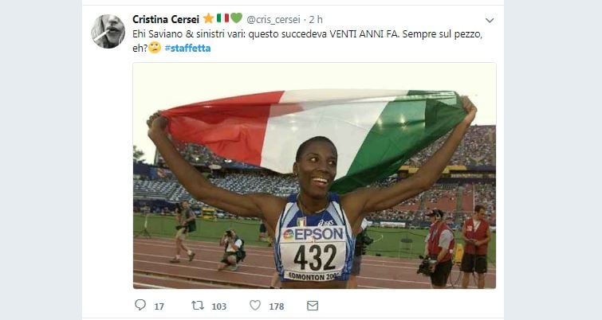Click the 2 h timestamp
This screenshot has height=320, width=602.
(316, 20)
